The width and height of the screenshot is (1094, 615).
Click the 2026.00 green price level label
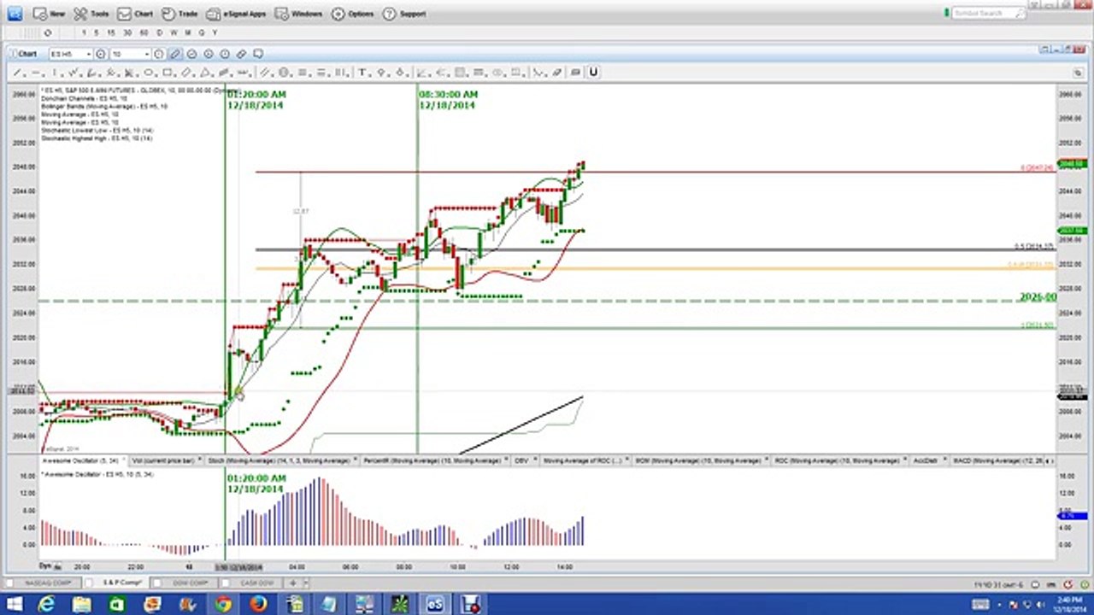[x=1037, y=297]
